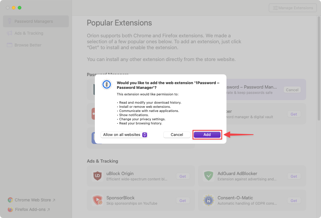Viewport: 321px width, 218px height.
Task: Click the megaphone icon beside Ads & Tracking
Action: 9,33
